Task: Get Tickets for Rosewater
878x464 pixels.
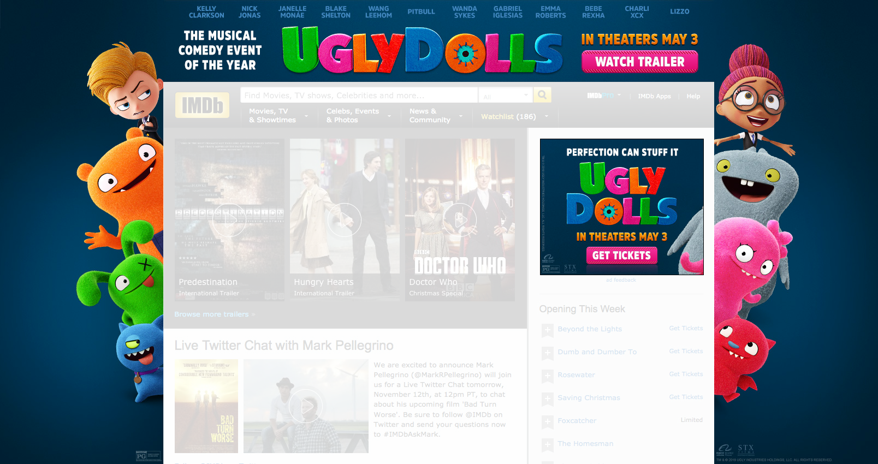Action: (686, 374)
